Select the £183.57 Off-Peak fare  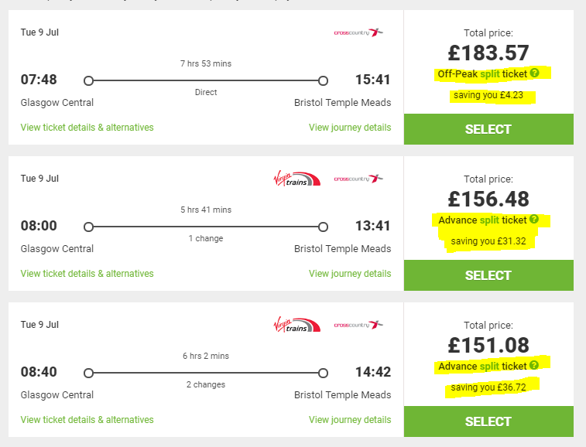[488, 129]
